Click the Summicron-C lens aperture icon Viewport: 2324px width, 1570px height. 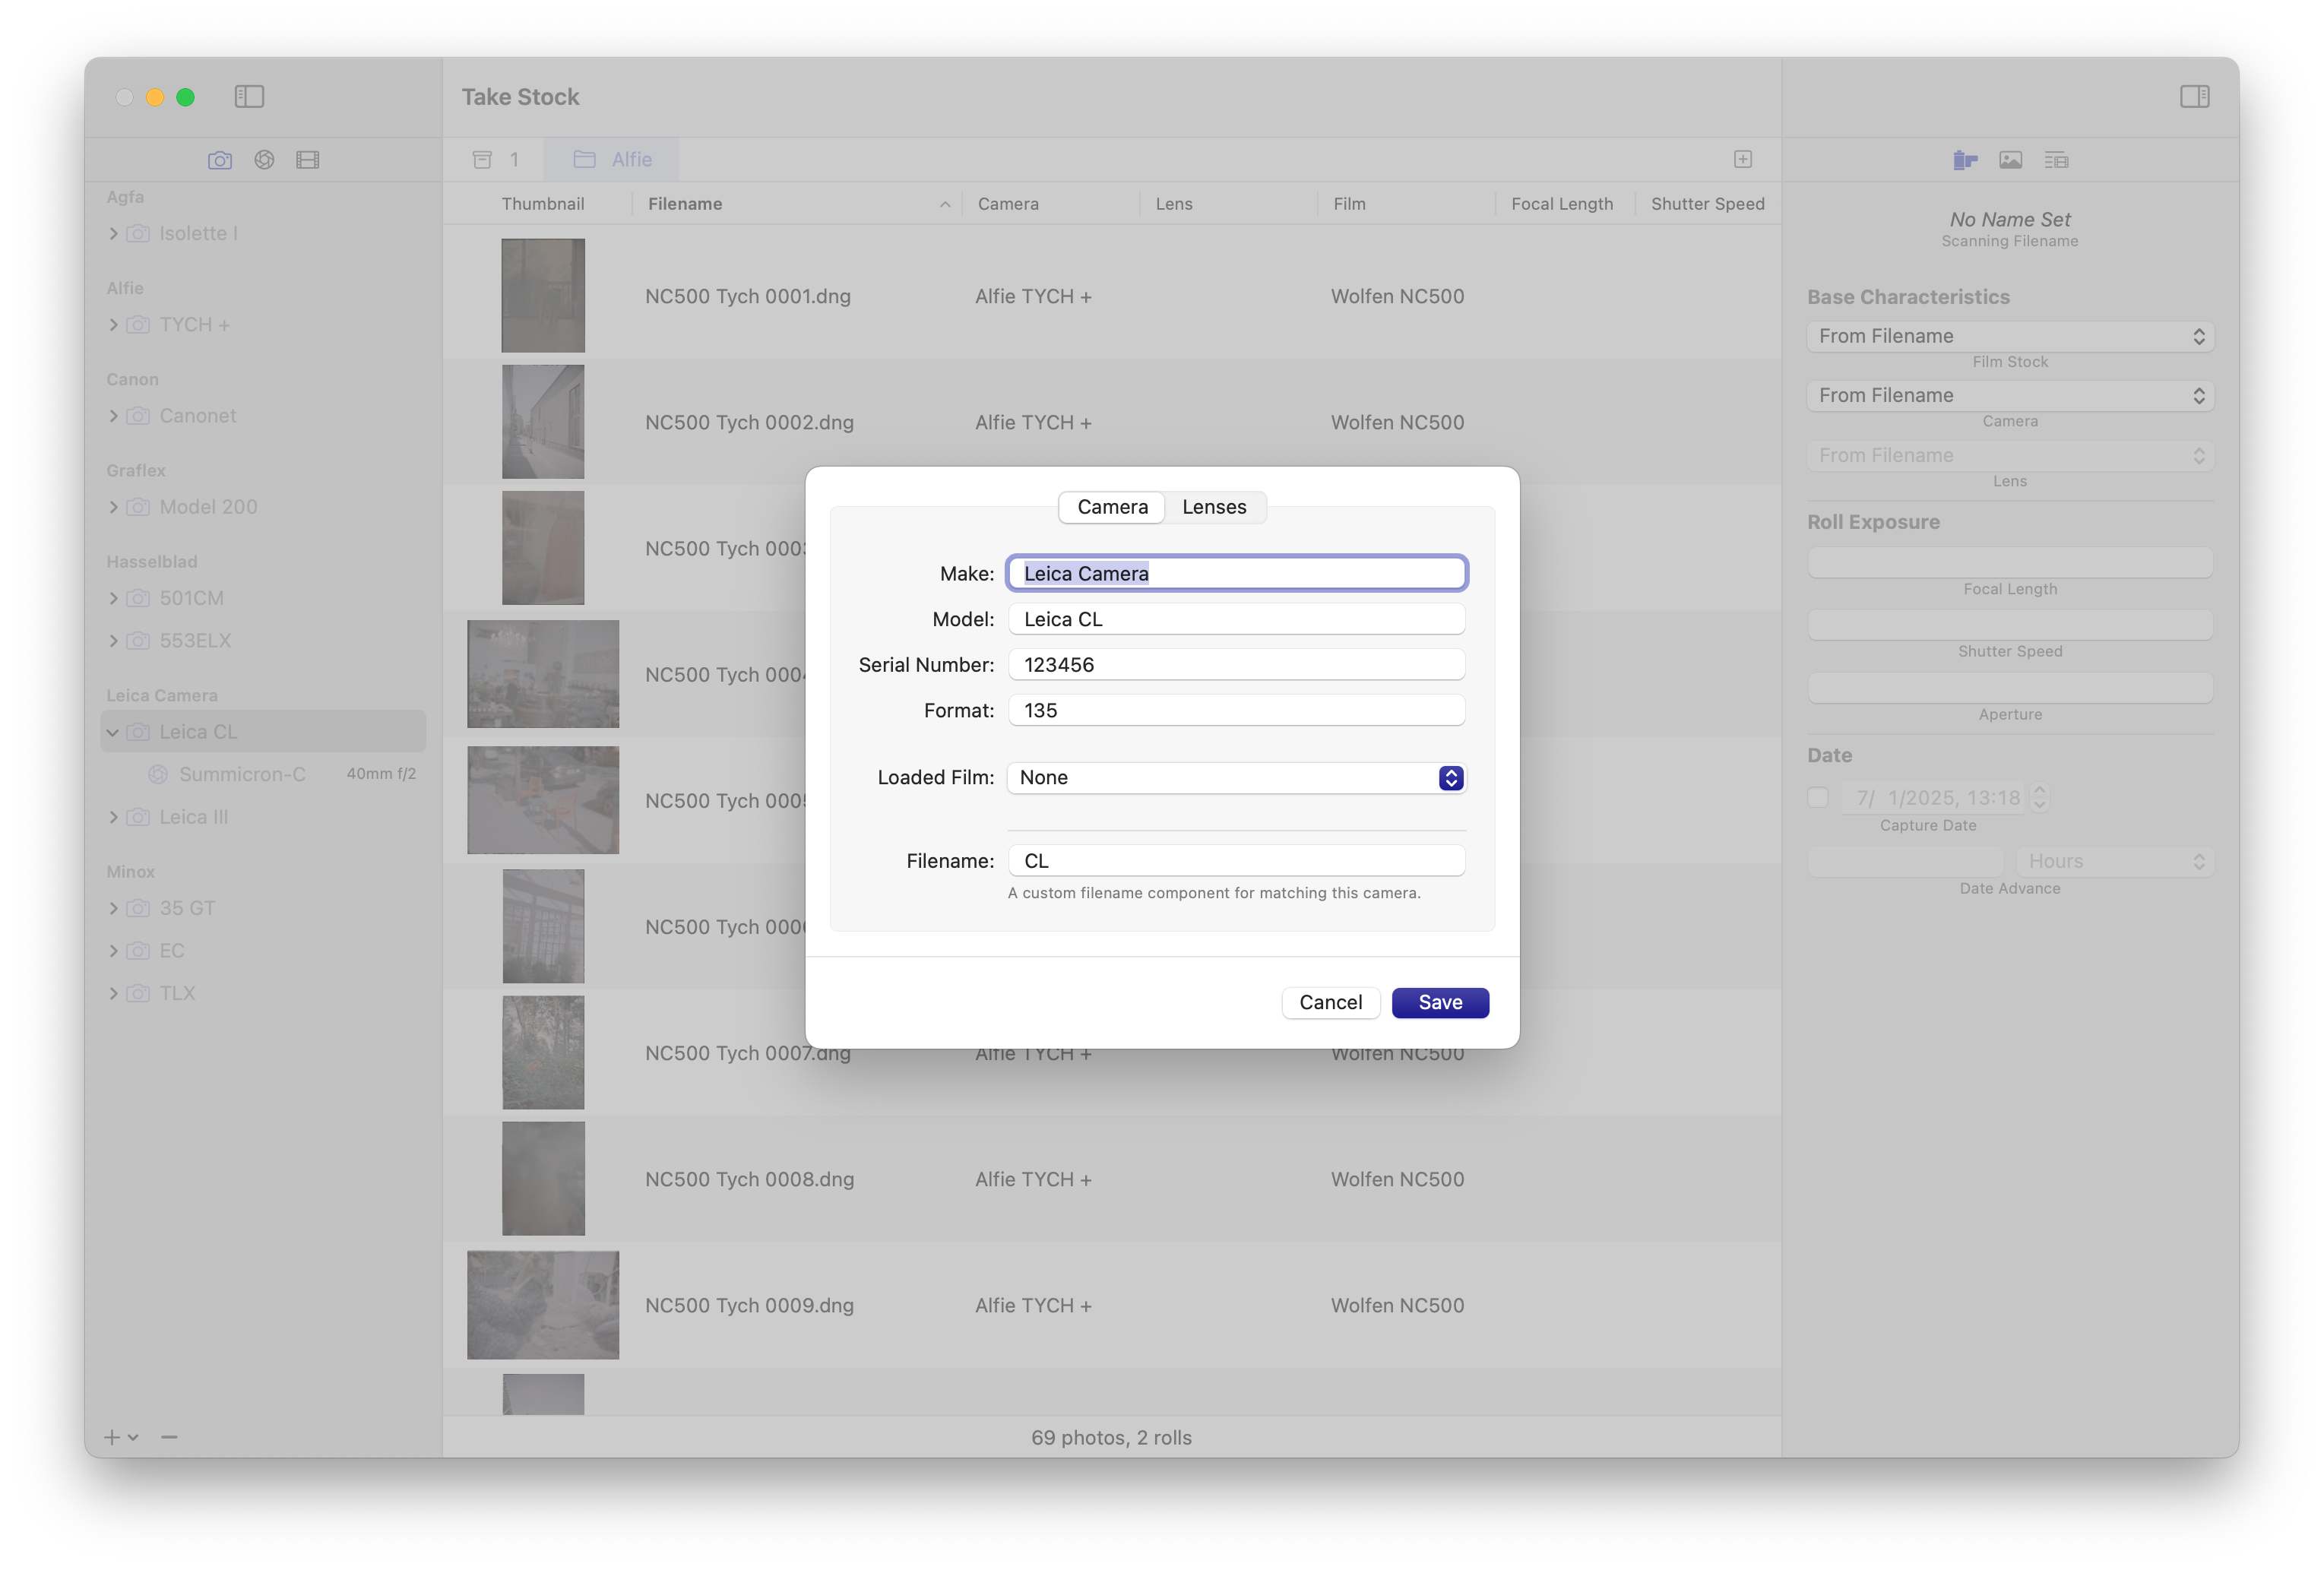coord(158,774)
